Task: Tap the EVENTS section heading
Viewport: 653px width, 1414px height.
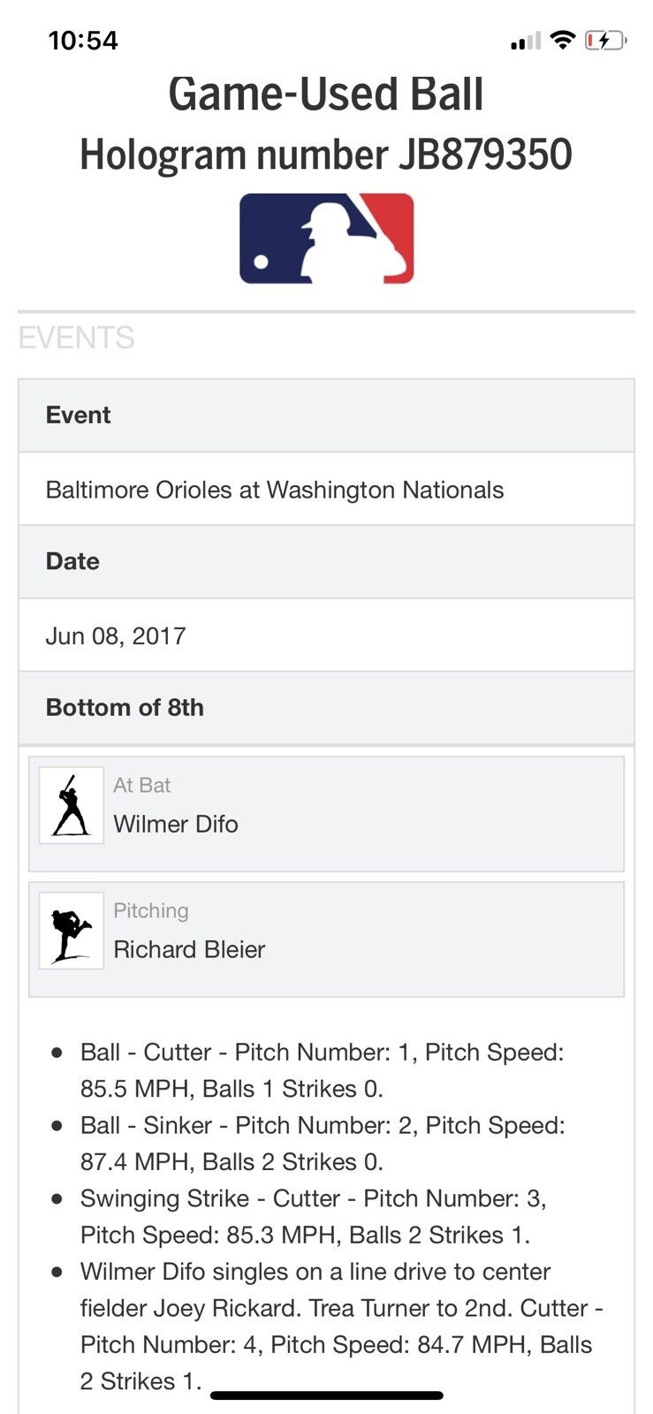Action: pos(77,338)
